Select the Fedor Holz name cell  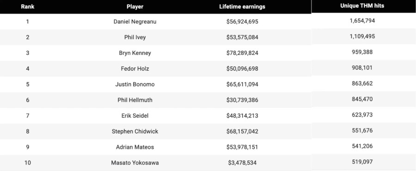coord(135,69)
